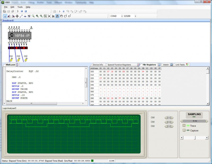Click the greyed open folder icon
The image size is (212, 164).
9,11
